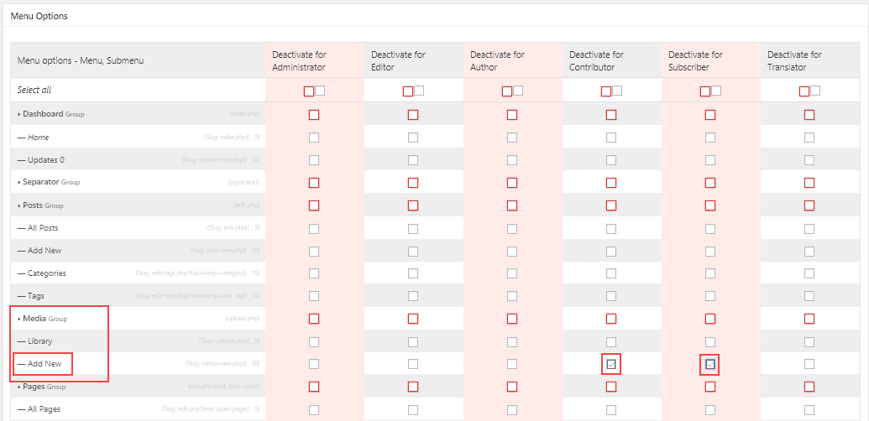Deactivate Tags for Subscriber
The height and width of the screenshot is (421, 869).
[x=710, y=296]
